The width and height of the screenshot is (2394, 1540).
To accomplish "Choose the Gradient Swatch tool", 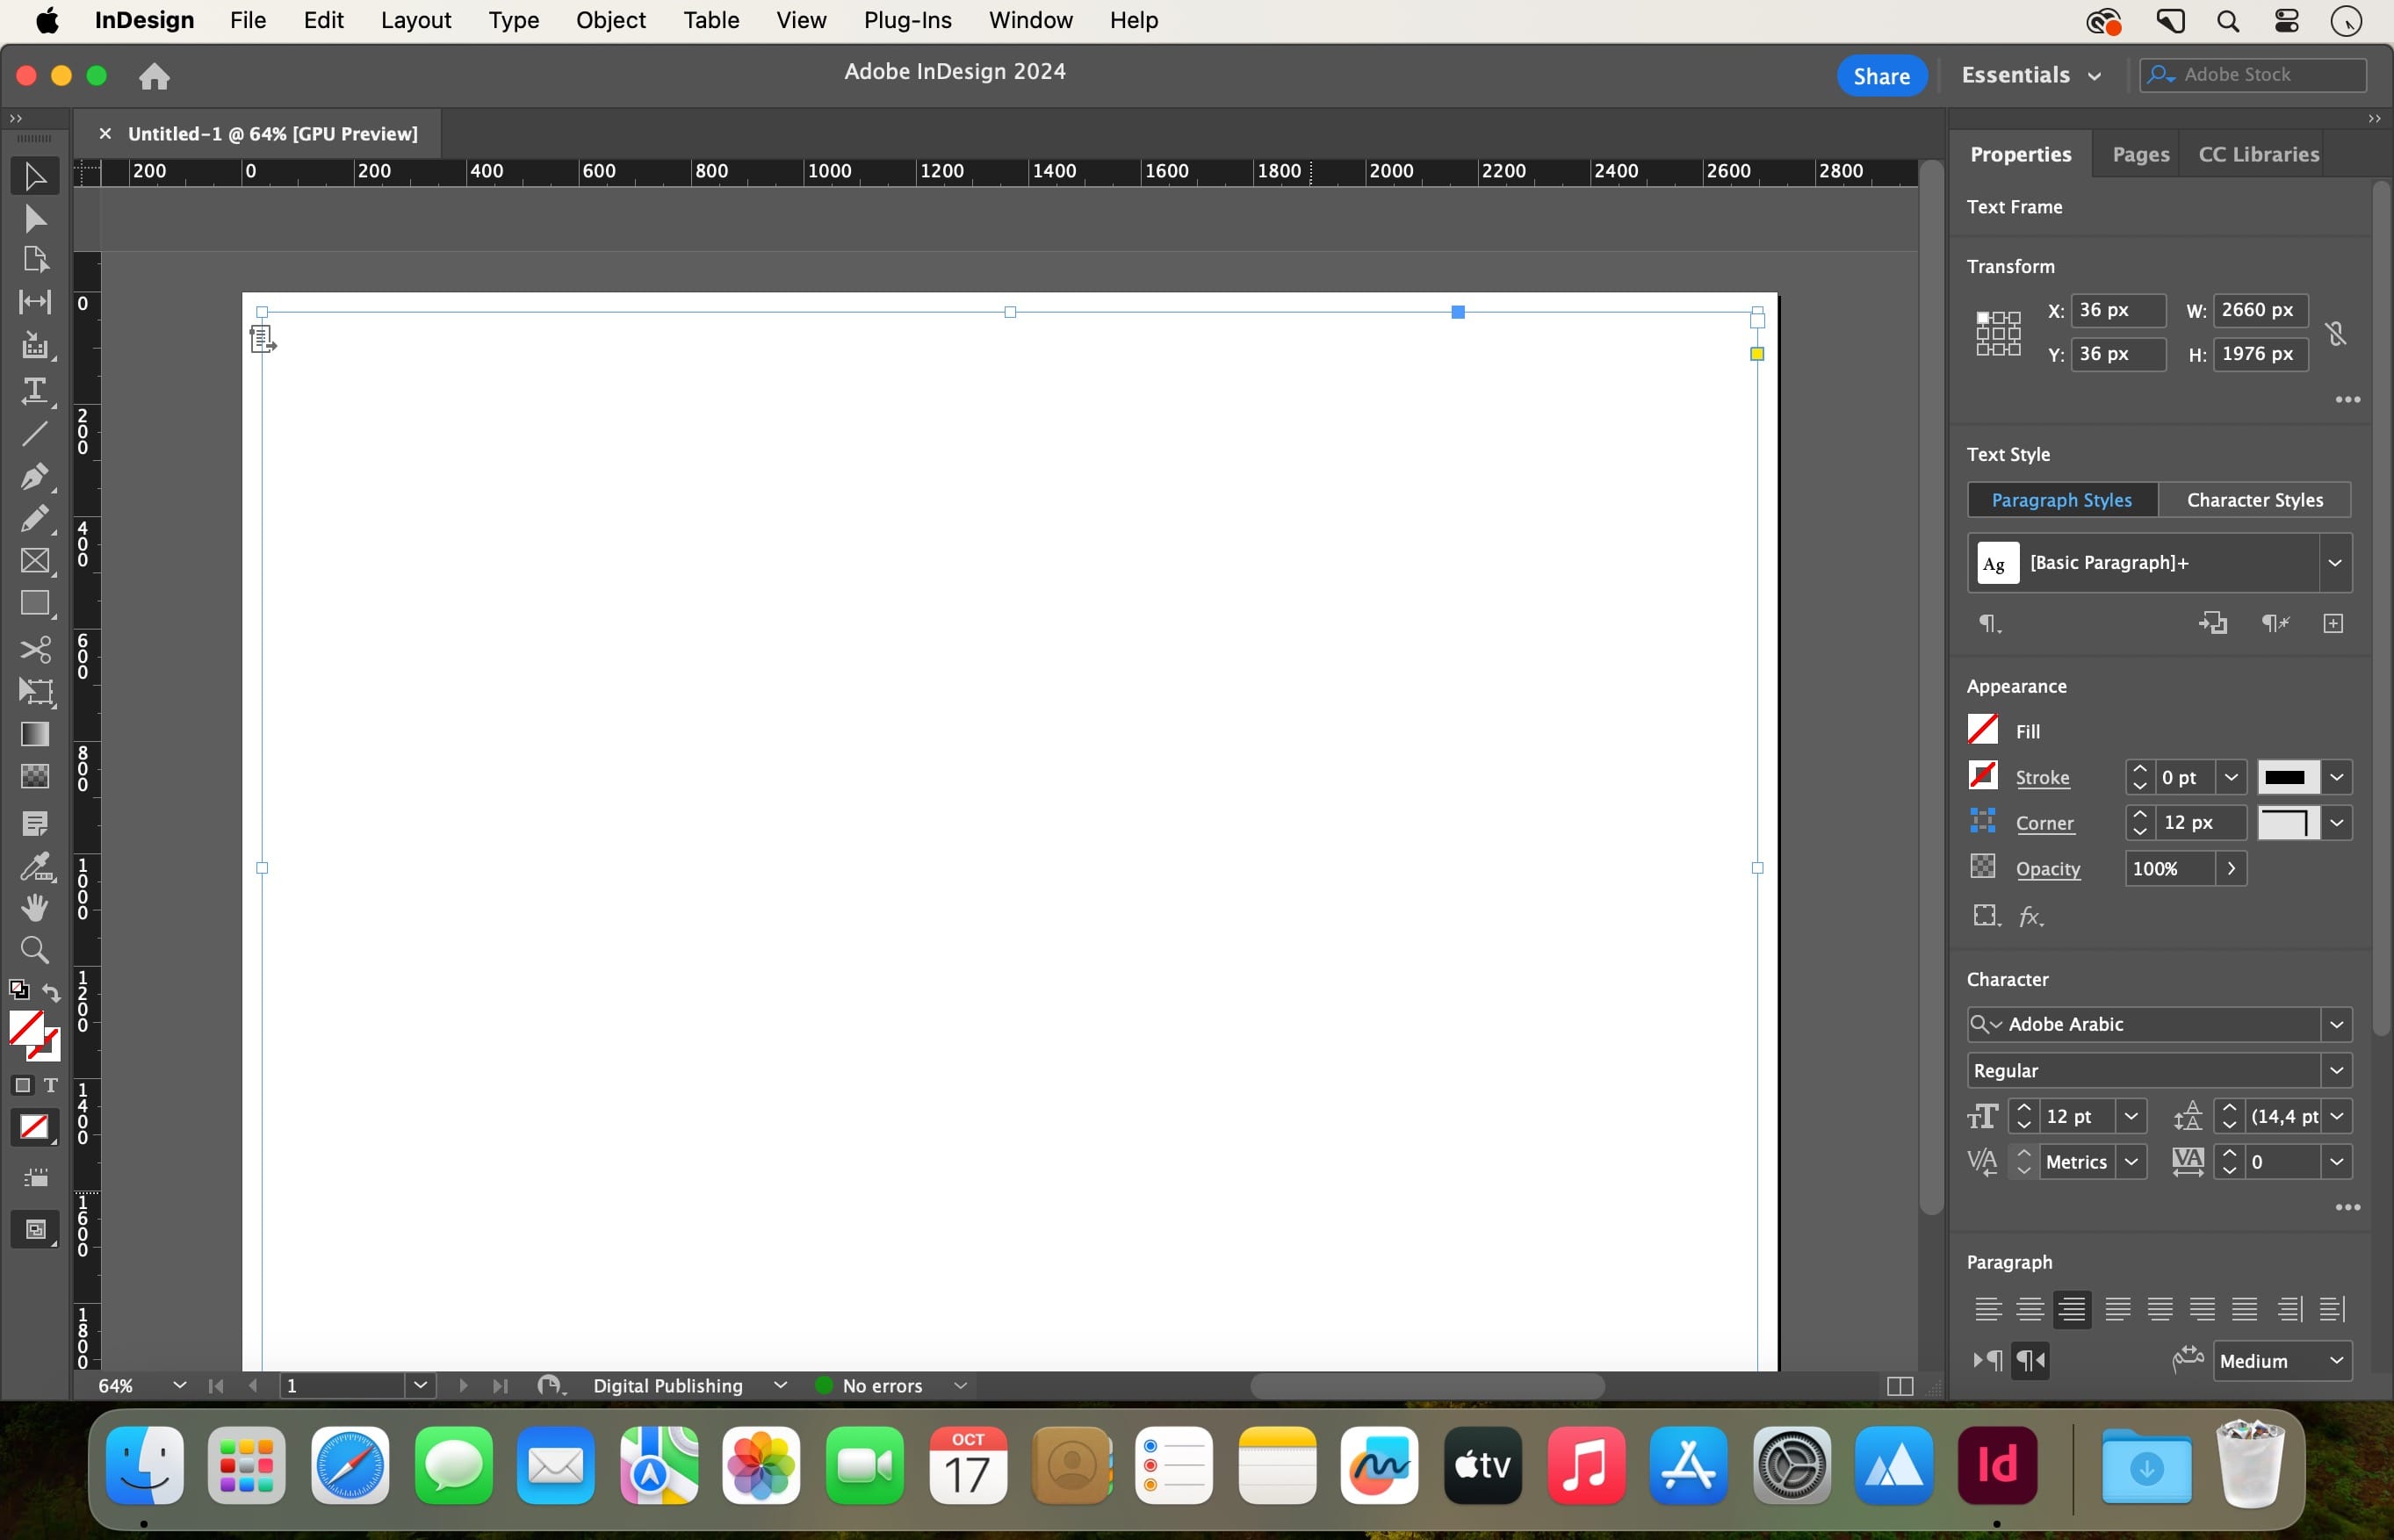I will [x=34, y=734].
